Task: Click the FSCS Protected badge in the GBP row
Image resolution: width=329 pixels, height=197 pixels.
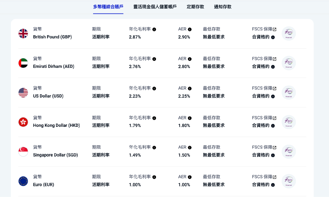Action: [289, 33]
